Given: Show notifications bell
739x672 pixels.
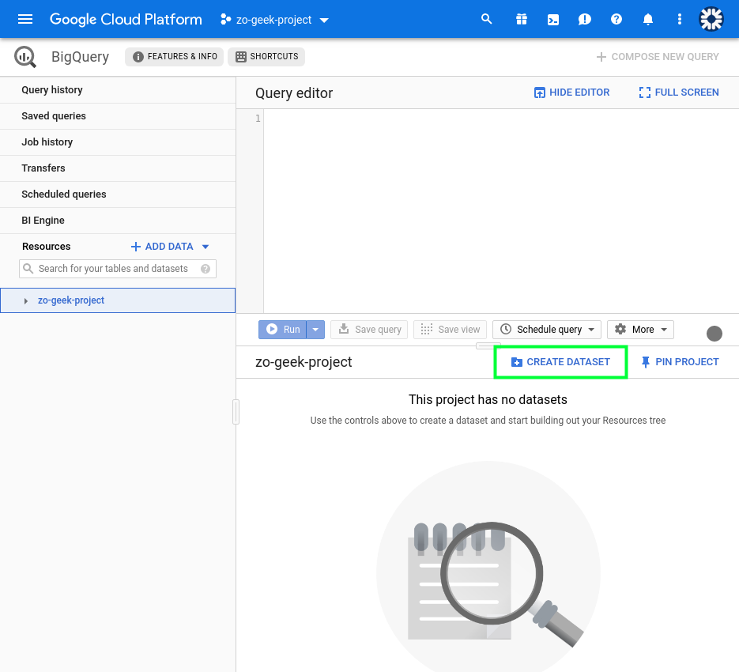Looking at the screenshot, I should point(648,19).
